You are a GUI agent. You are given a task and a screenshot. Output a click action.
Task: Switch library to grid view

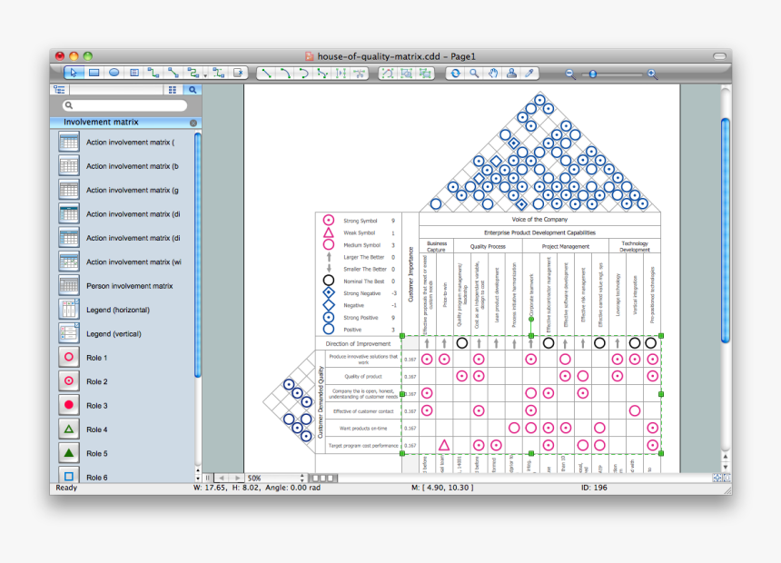(x=172, y=90)
